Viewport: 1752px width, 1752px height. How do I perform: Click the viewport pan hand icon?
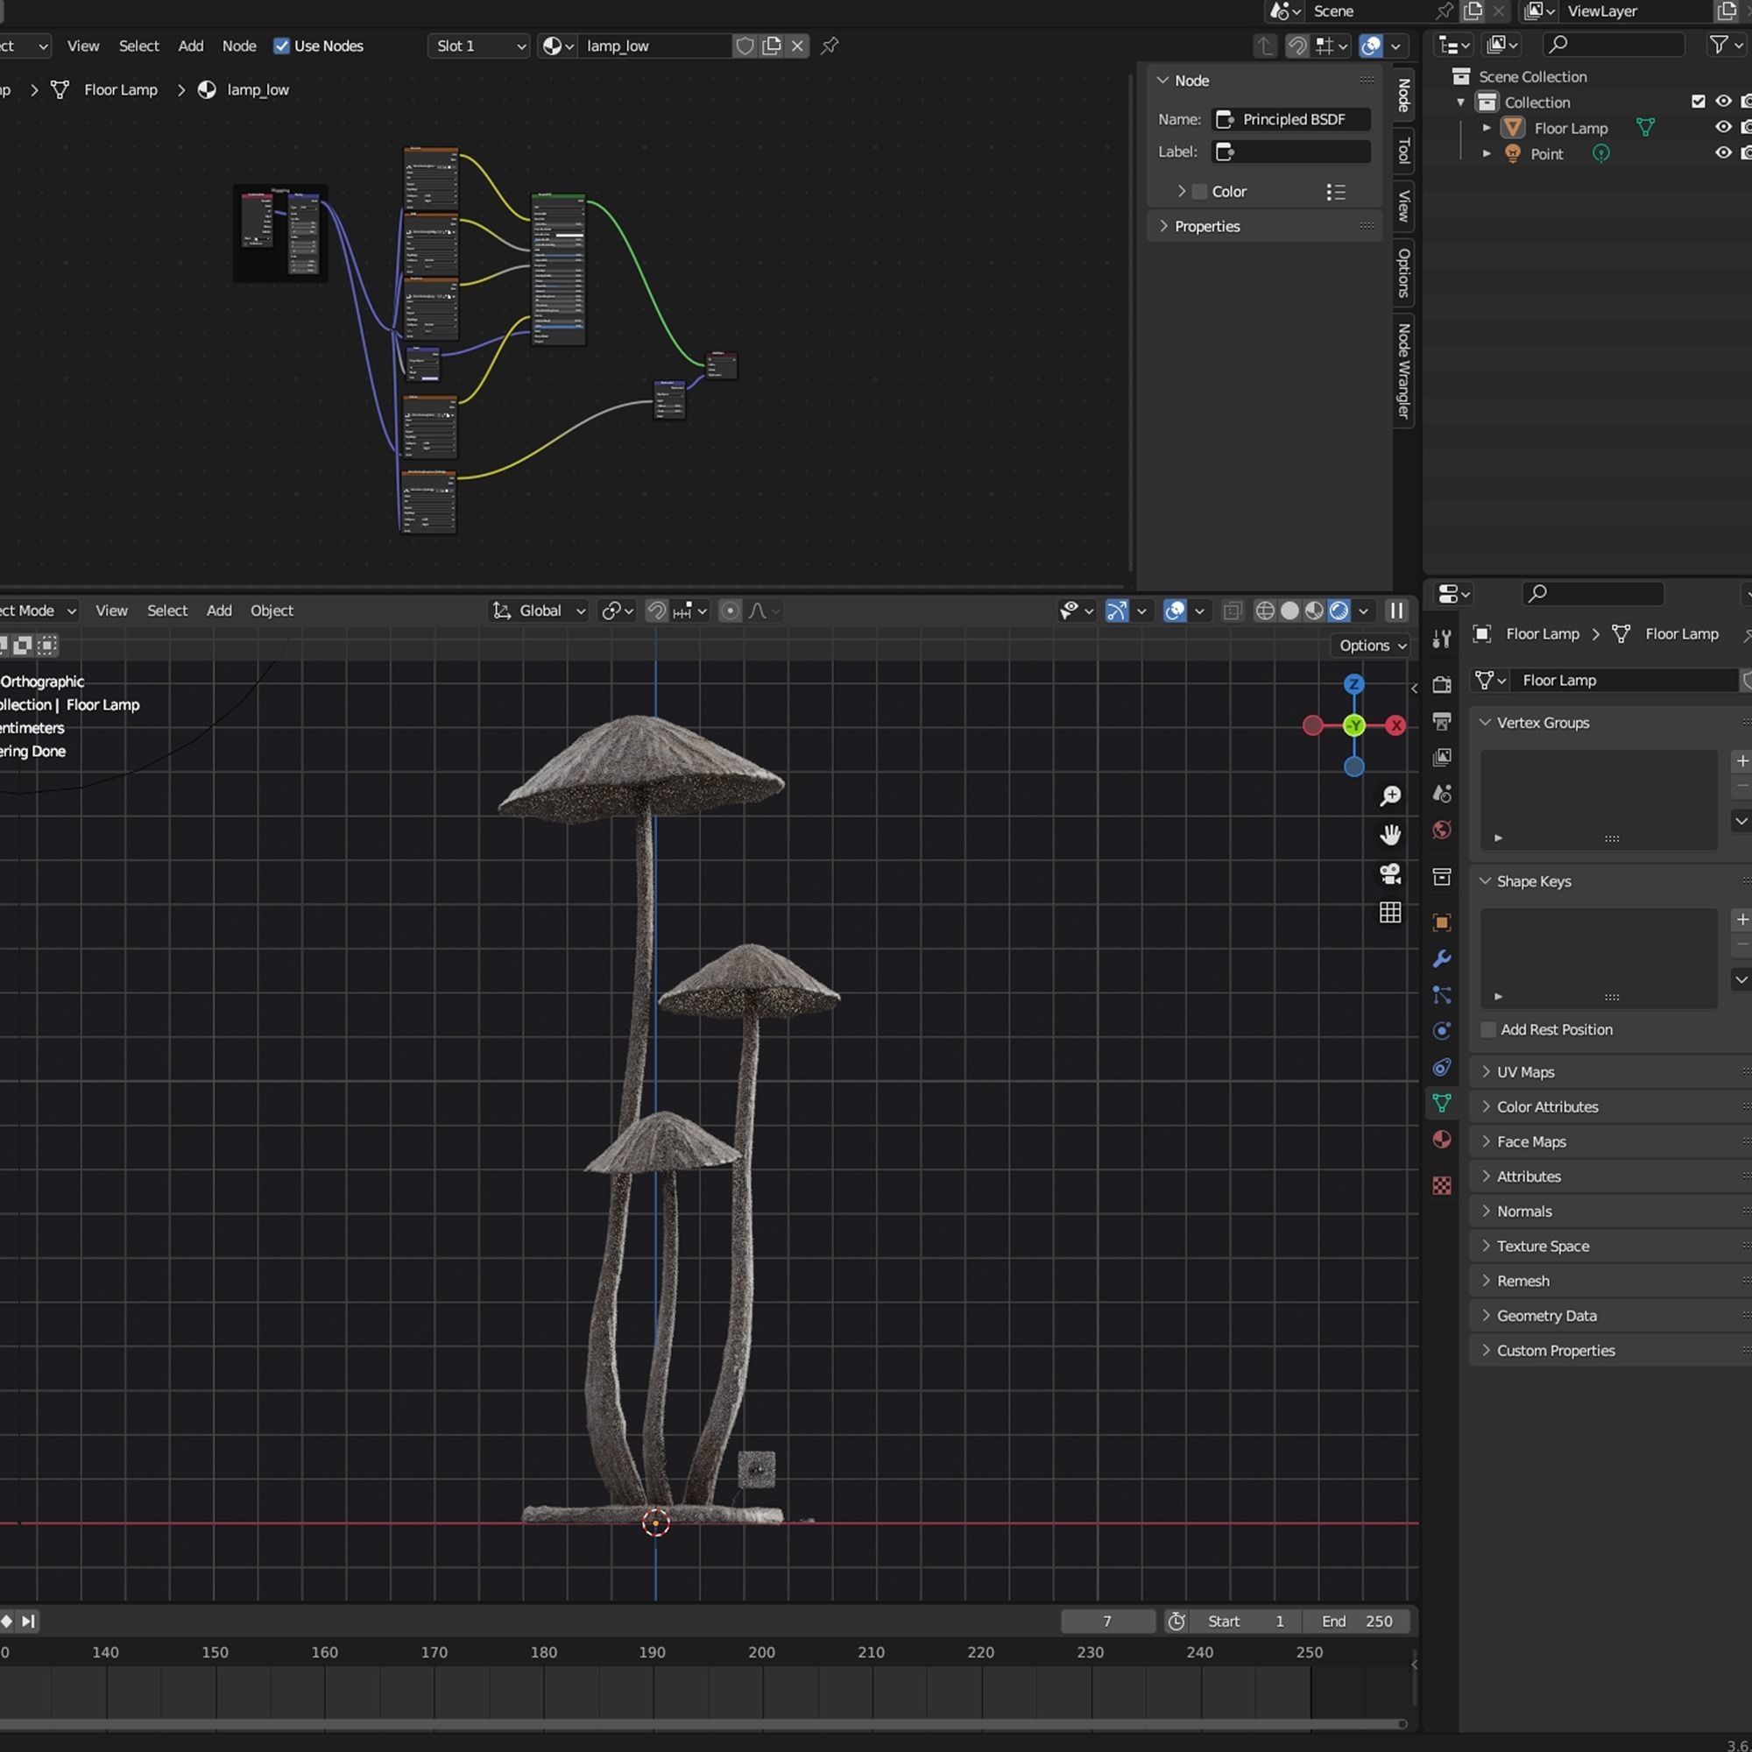pyautogui.click(x=1390, y=834)
